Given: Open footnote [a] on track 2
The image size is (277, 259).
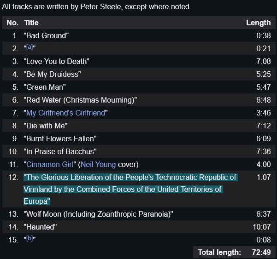Looking at the screenshot, I should [x=29, y=47].
